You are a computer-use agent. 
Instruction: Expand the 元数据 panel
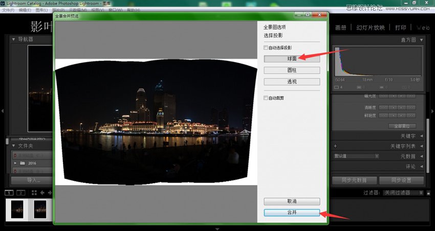[421, 156]
